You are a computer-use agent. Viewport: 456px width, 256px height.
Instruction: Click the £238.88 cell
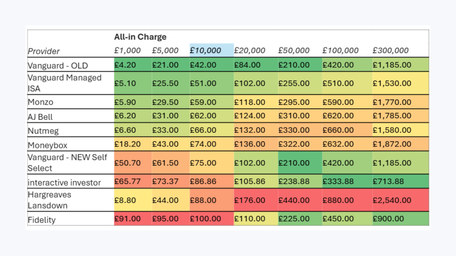[x=300, y=181]
